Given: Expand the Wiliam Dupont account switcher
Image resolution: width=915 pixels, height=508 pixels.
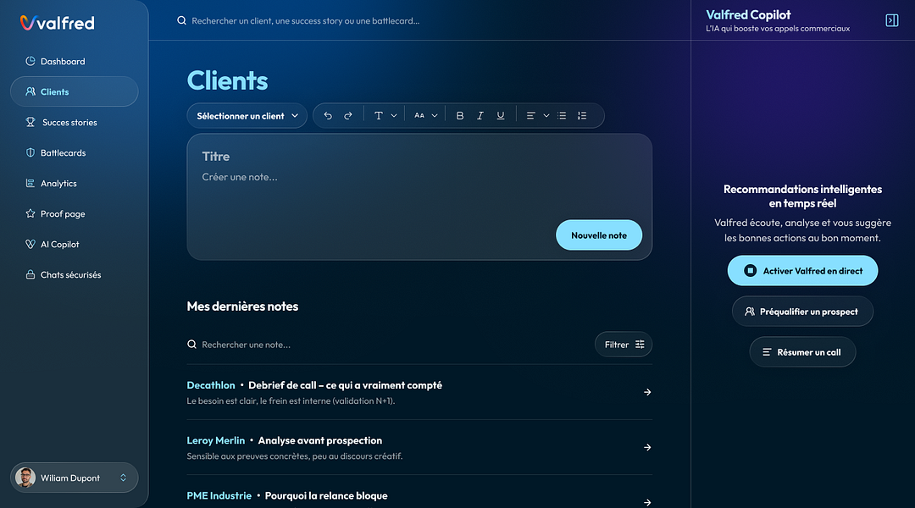Looking at the screenshot, I should click(123, 478).
